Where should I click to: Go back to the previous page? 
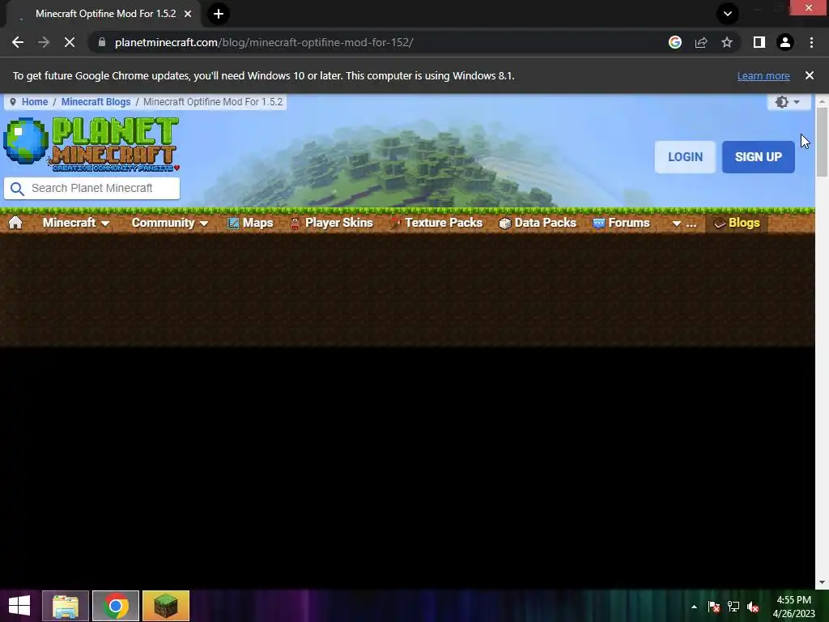(x=18, y=42)
